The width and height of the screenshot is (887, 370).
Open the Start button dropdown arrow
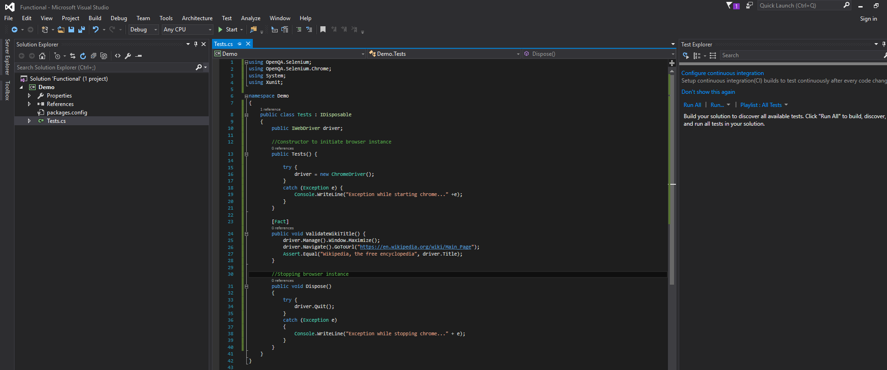pos(242,30)
